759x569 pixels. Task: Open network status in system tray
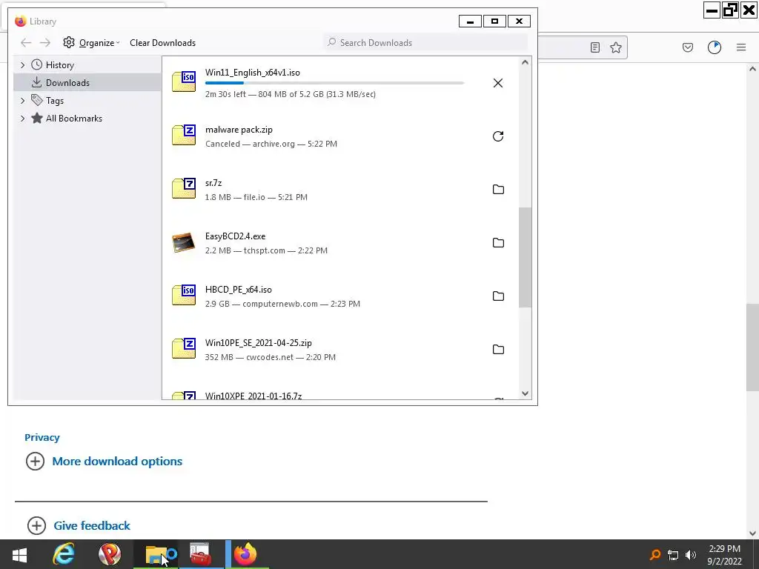(x=673, y=555)
